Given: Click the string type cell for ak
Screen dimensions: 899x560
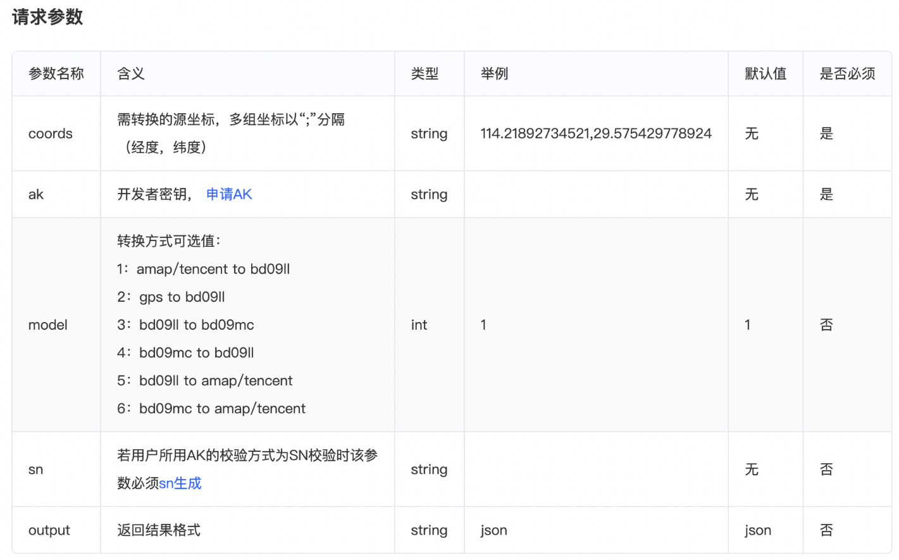Looking at the screenshot, I should pyautogui.click(x=429, y=194).
